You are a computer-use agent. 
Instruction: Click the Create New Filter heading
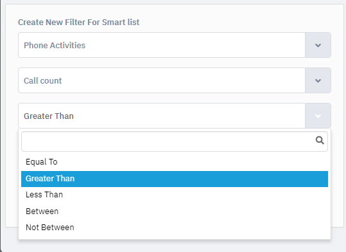(x=78, y=22)
